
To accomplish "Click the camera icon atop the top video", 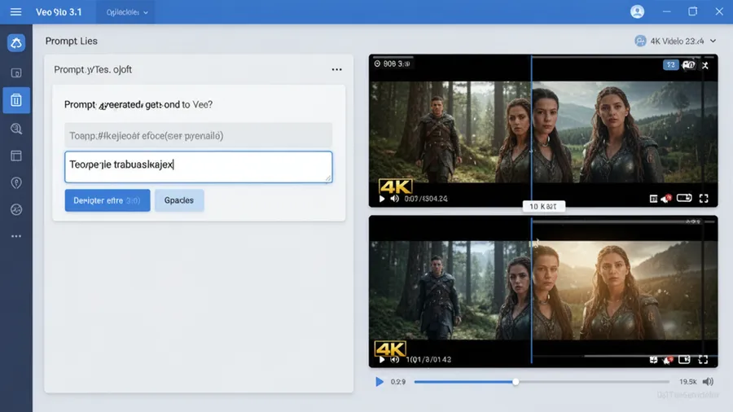I will tap(688, 65).
